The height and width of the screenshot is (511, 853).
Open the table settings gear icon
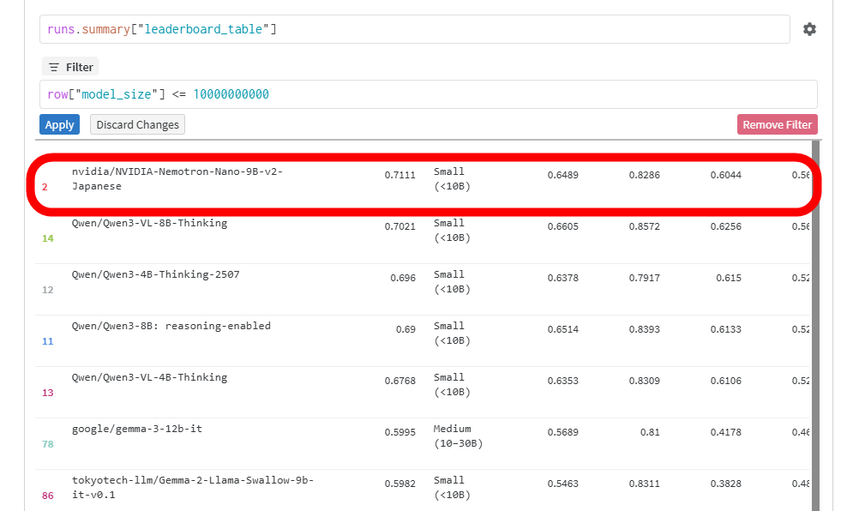coord(809,29)
